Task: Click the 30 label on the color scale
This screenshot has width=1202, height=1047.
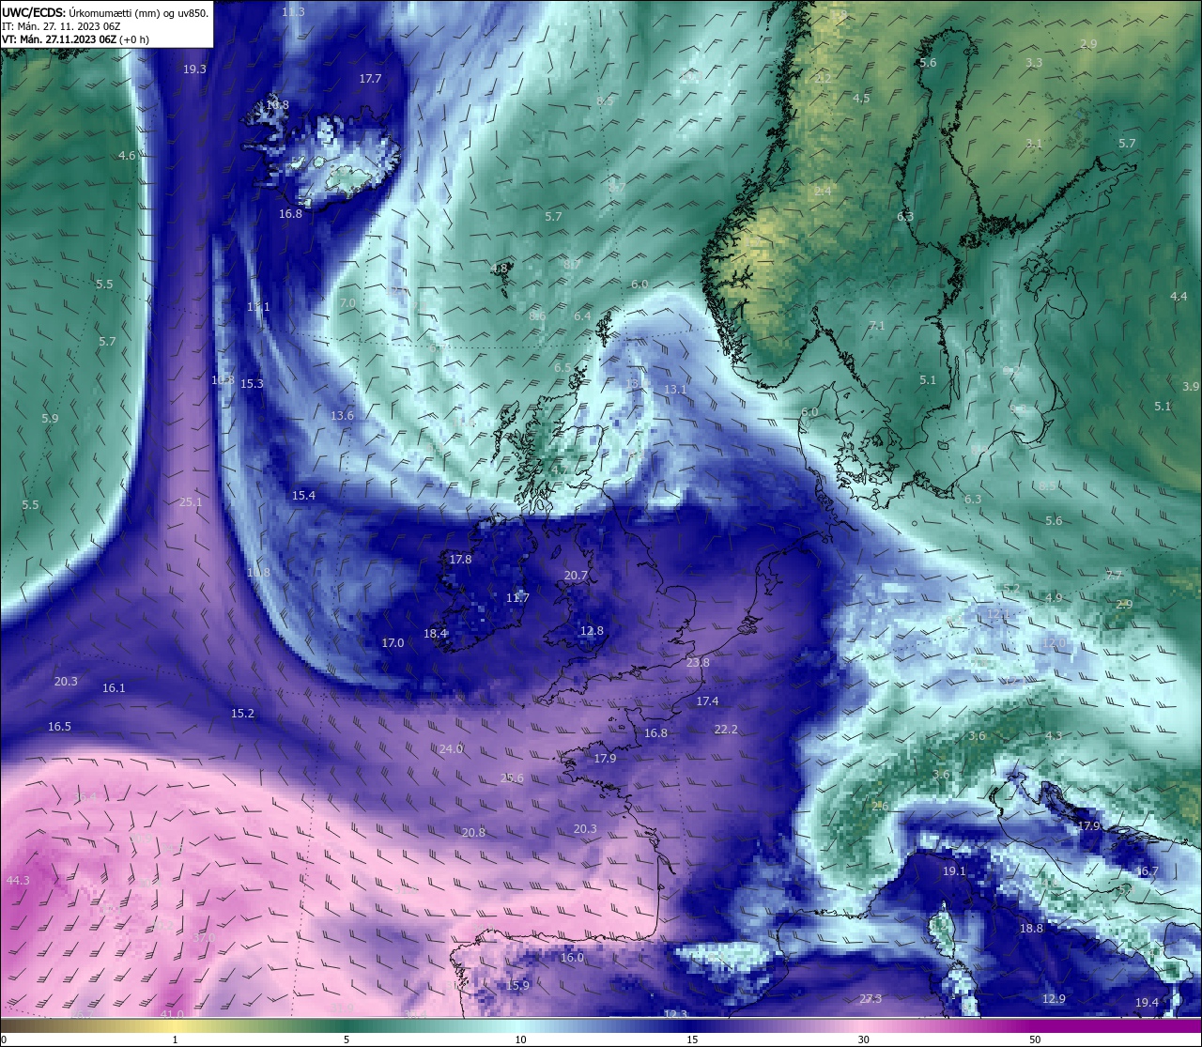Action: point(863,1039)
